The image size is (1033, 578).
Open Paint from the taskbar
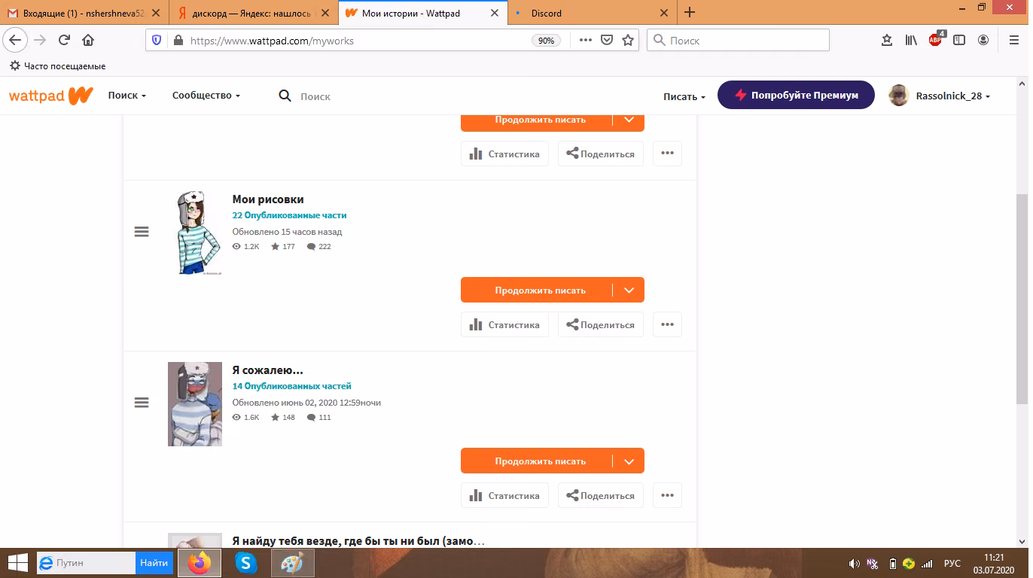click(x=292, y=563)
